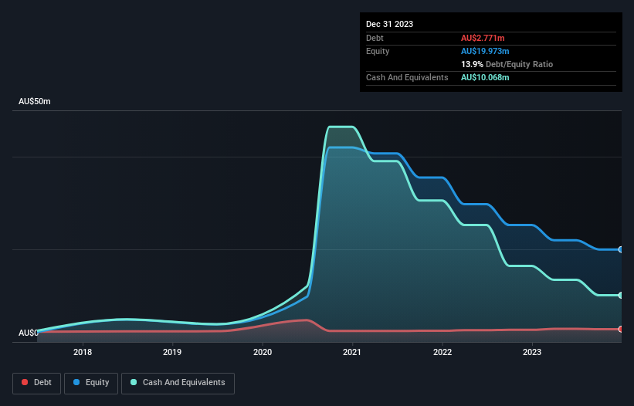
Task: Click the teal Cash endpoint marker
Action: [621, 296]
